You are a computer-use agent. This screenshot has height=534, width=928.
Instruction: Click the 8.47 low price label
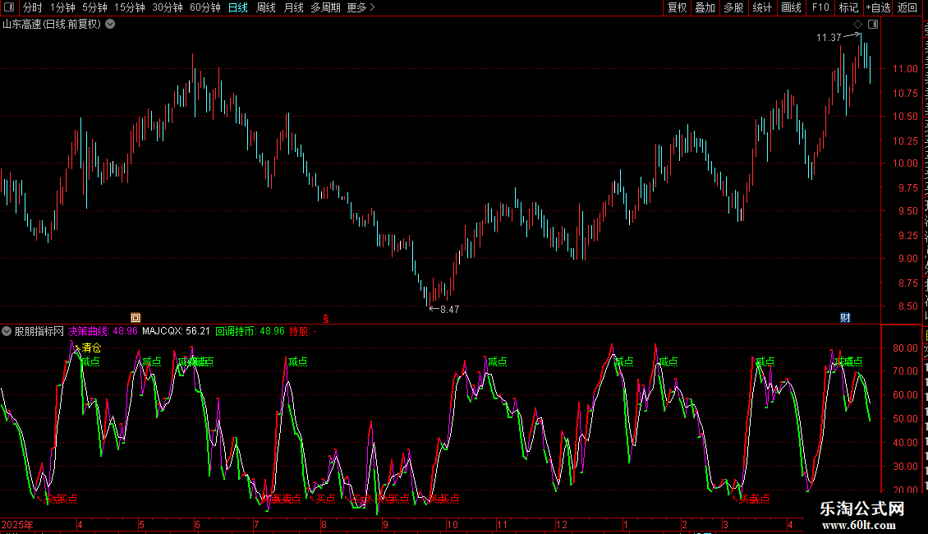click(x=449, y=310)
